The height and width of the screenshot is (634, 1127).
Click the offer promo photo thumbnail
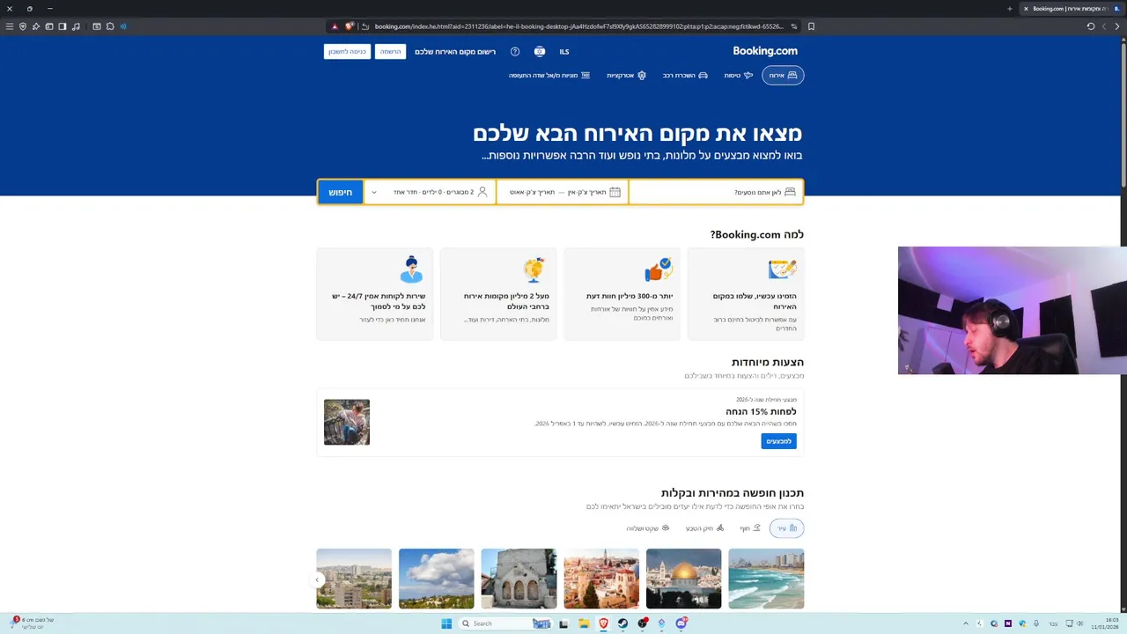point(347,422)
